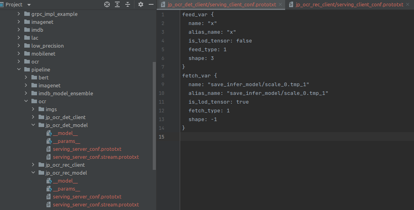Open serving_server_conf.prototxt in jp_ocr_rec_model

(87, 197)
